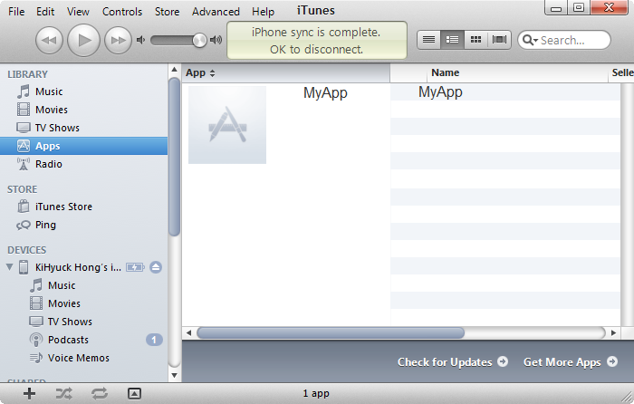Select Podcasts under the iPhone device
The width and height of the screenshot is (634, 404).
coord(83,340)
